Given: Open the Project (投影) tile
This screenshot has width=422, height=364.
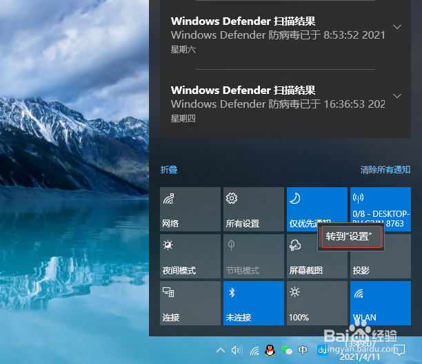Looking at the screenshot, I should pyautogui.click(x=381, y=256).
